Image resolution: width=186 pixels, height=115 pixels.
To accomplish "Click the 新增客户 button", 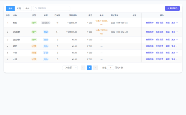I will click(172, 8).
